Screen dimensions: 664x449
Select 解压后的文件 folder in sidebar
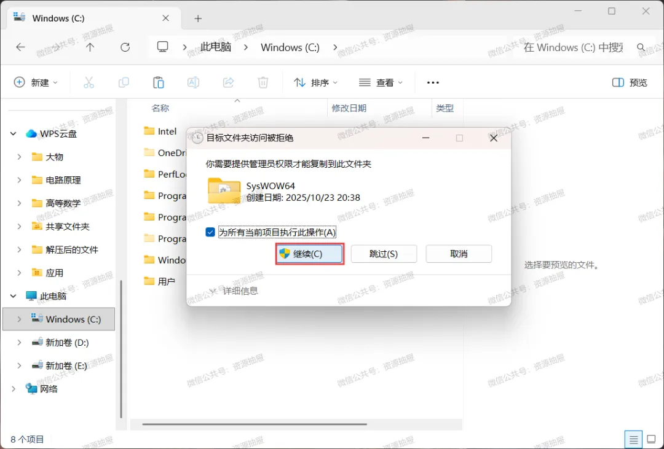pyautogui.click(x=72, y=249)
